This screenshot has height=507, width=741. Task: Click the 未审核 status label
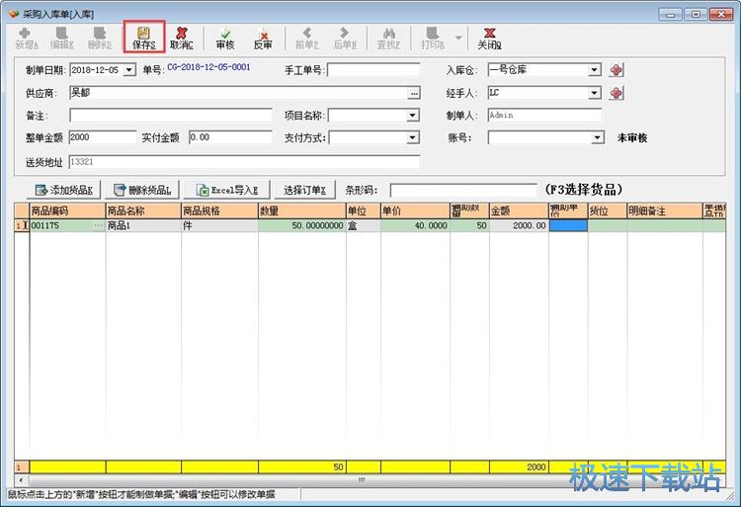[x=632, y=138]
